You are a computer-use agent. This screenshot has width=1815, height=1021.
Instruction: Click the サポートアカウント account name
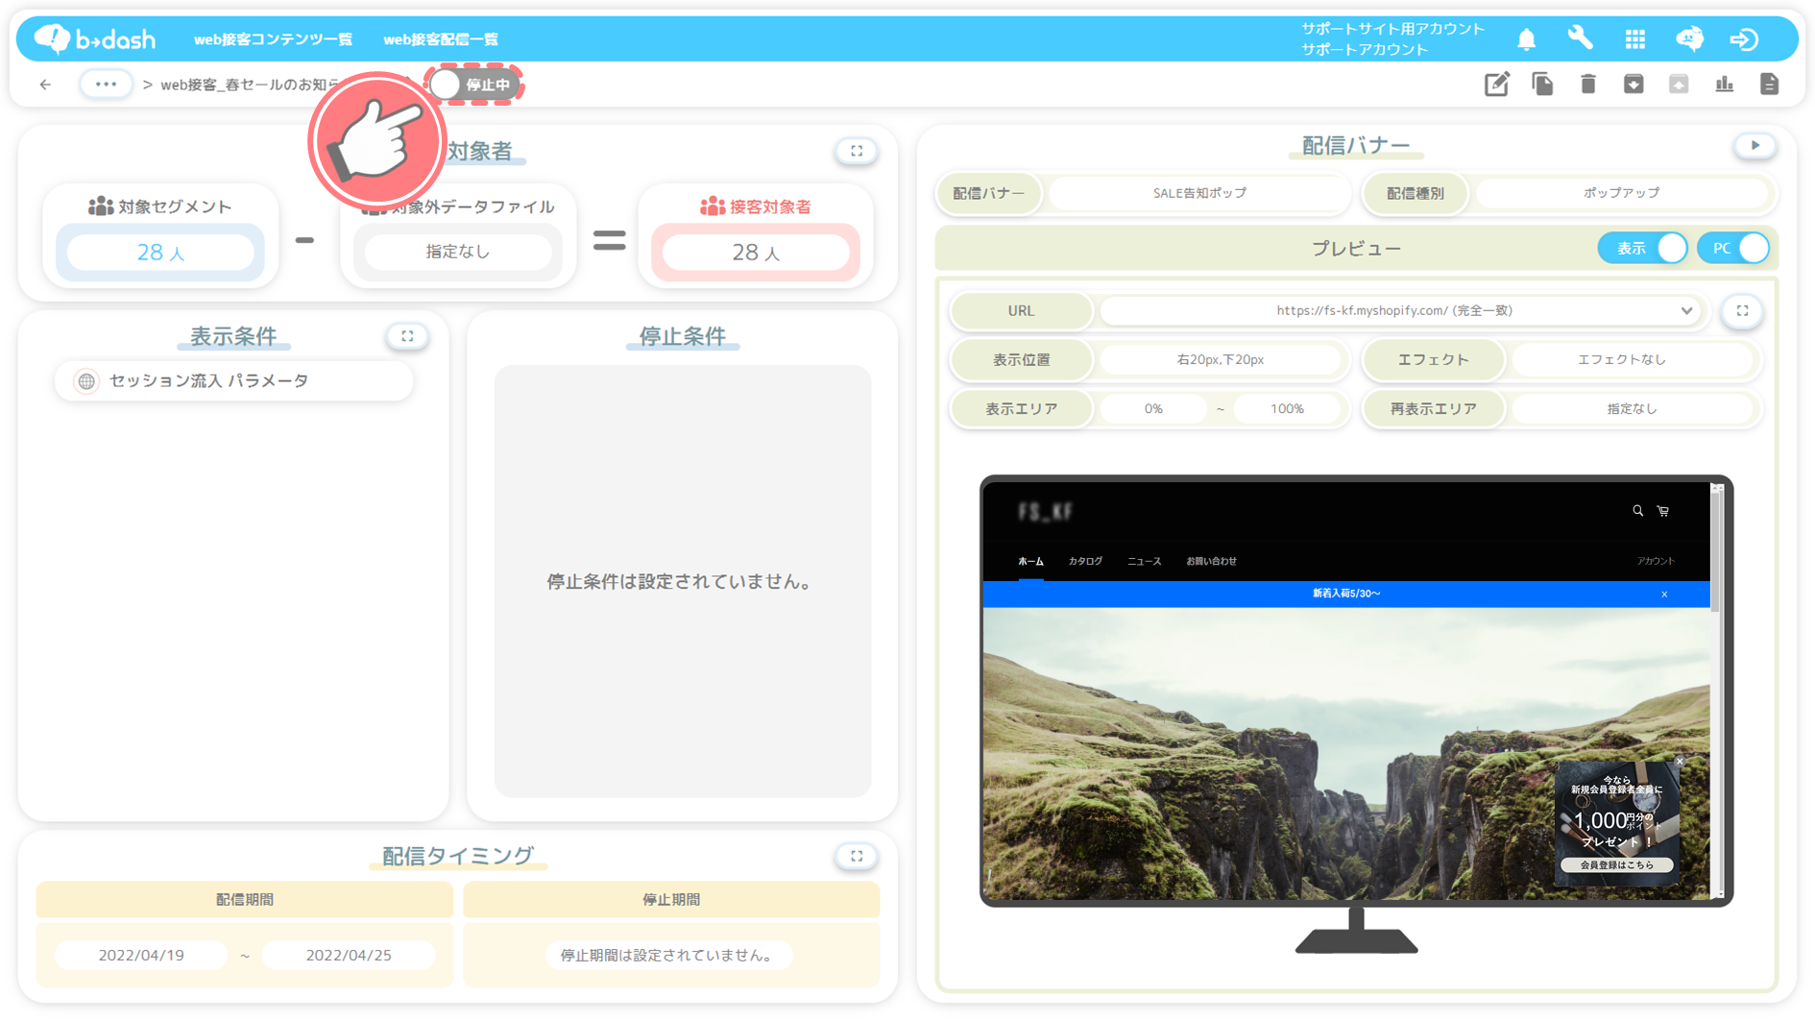coord(1365,50)
